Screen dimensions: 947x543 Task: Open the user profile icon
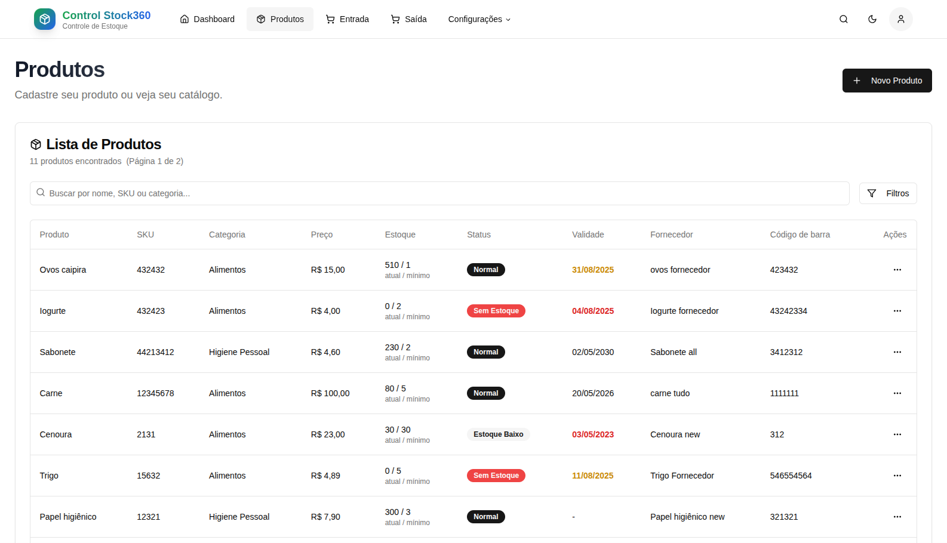[900, 19]
